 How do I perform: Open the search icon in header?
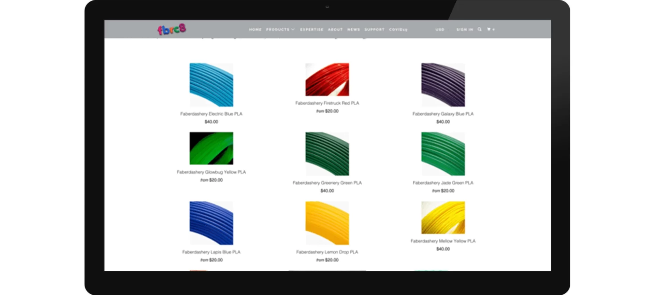tap(479, 29)
